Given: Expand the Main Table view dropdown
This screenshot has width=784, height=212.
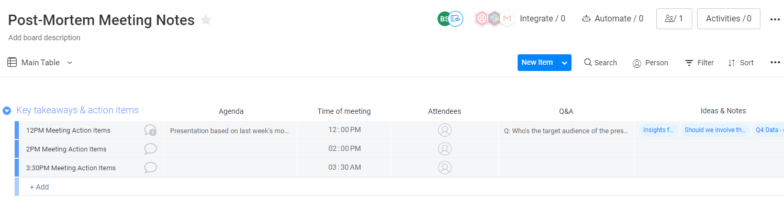Looking at the screenshot, I should [x=70, y=63].
